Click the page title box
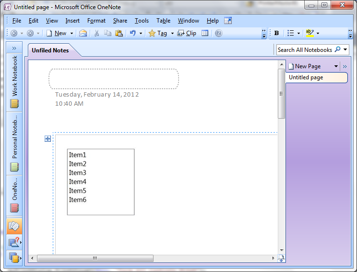The image size is (357, 272). pyautogui.click(x=114, y=79)
